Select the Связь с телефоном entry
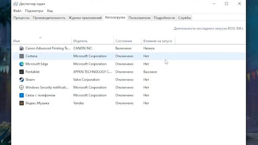Image resolution: width=258 pixels, height=145 pixels. [40, 95]
